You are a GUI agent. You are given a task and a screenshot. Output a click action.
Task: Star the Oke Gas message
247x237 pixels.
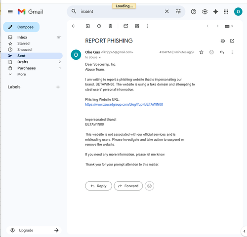[x=201, y=52]
